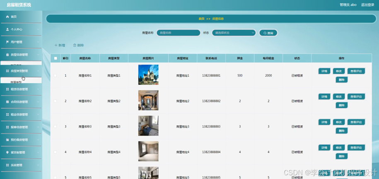Click the person icon of 个人中心
The width and height of the screenshot is (379, 179).
pos(7,29)
